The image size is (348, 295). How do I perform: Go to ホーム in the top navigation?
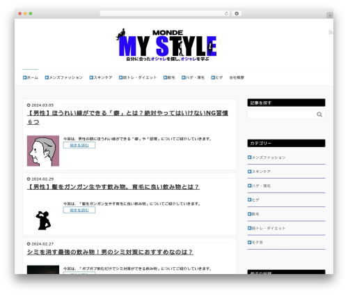click(x=31, y=77)
